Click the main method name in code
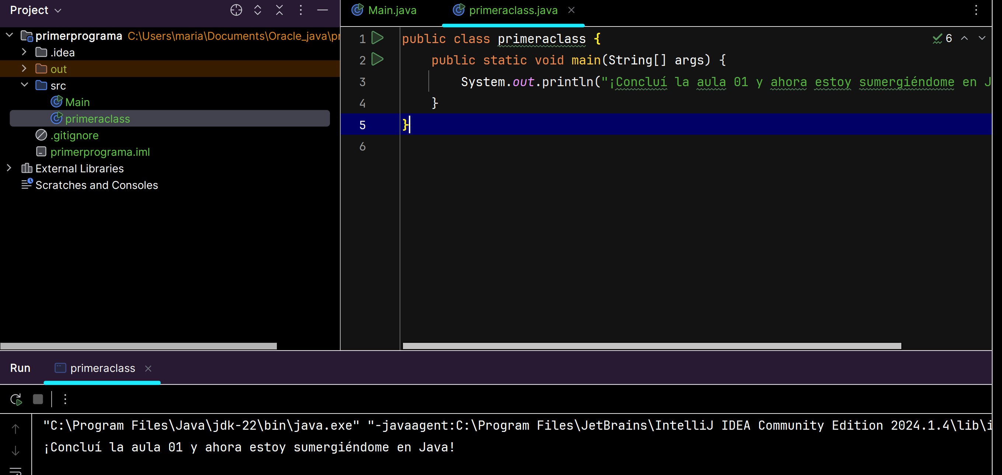Image resolution: width=1002 pixels, height=475 pixels. [586, 60]
